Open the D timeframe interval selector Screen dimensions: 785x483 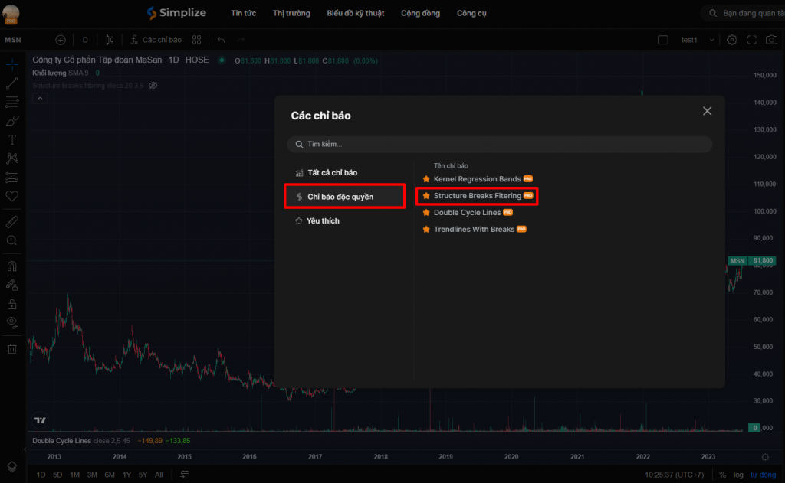[x=85, y=40]
